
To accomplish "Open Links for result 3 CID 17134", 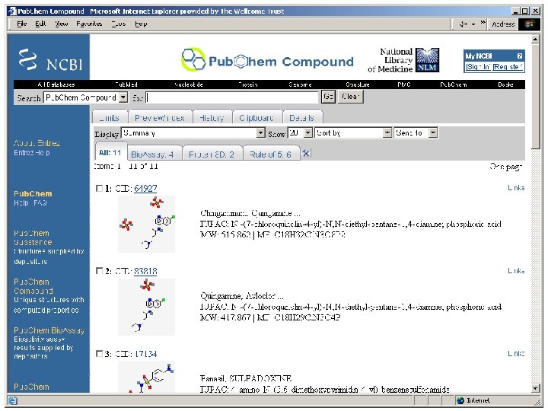I will click(516, 353).
